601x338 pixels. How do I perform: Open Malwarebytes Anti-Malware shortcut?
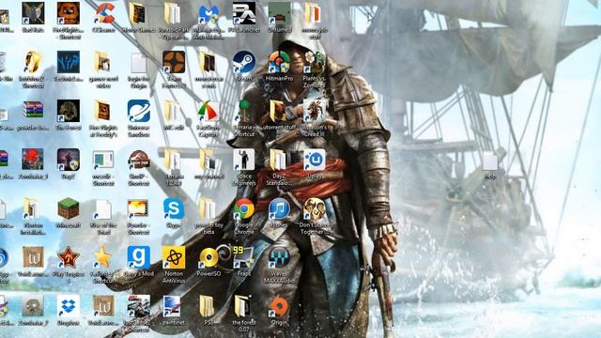coord(208,13)
